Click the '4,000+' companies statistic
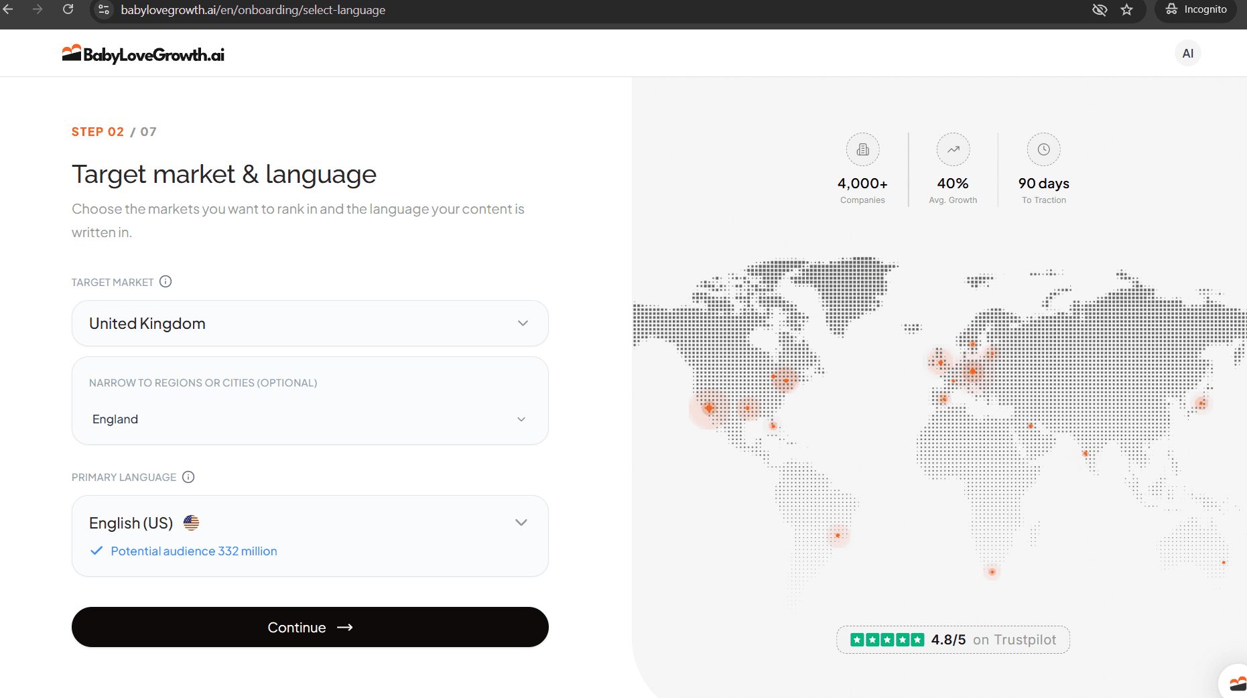The height and width of the screenshot is (698, 1247). (x=862, y=184)
